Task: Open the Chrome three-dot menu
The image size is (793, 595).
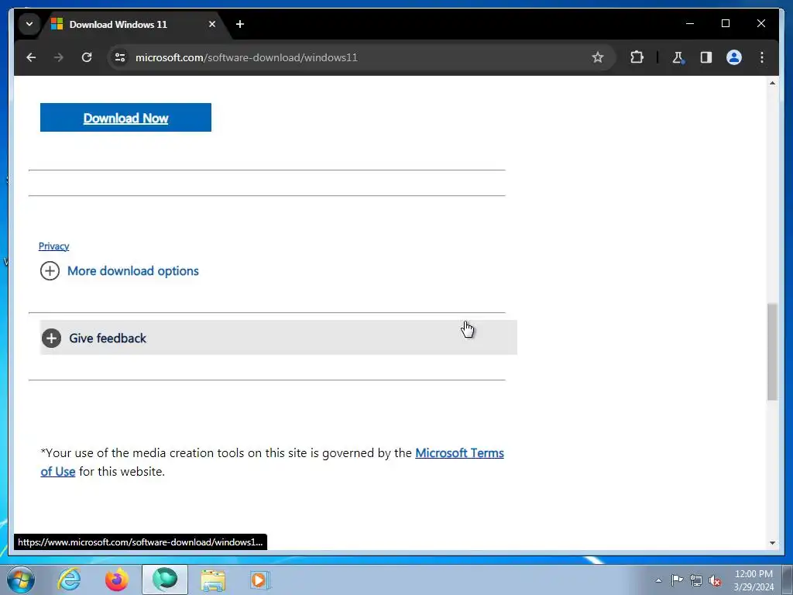Action: coord(762,57)
